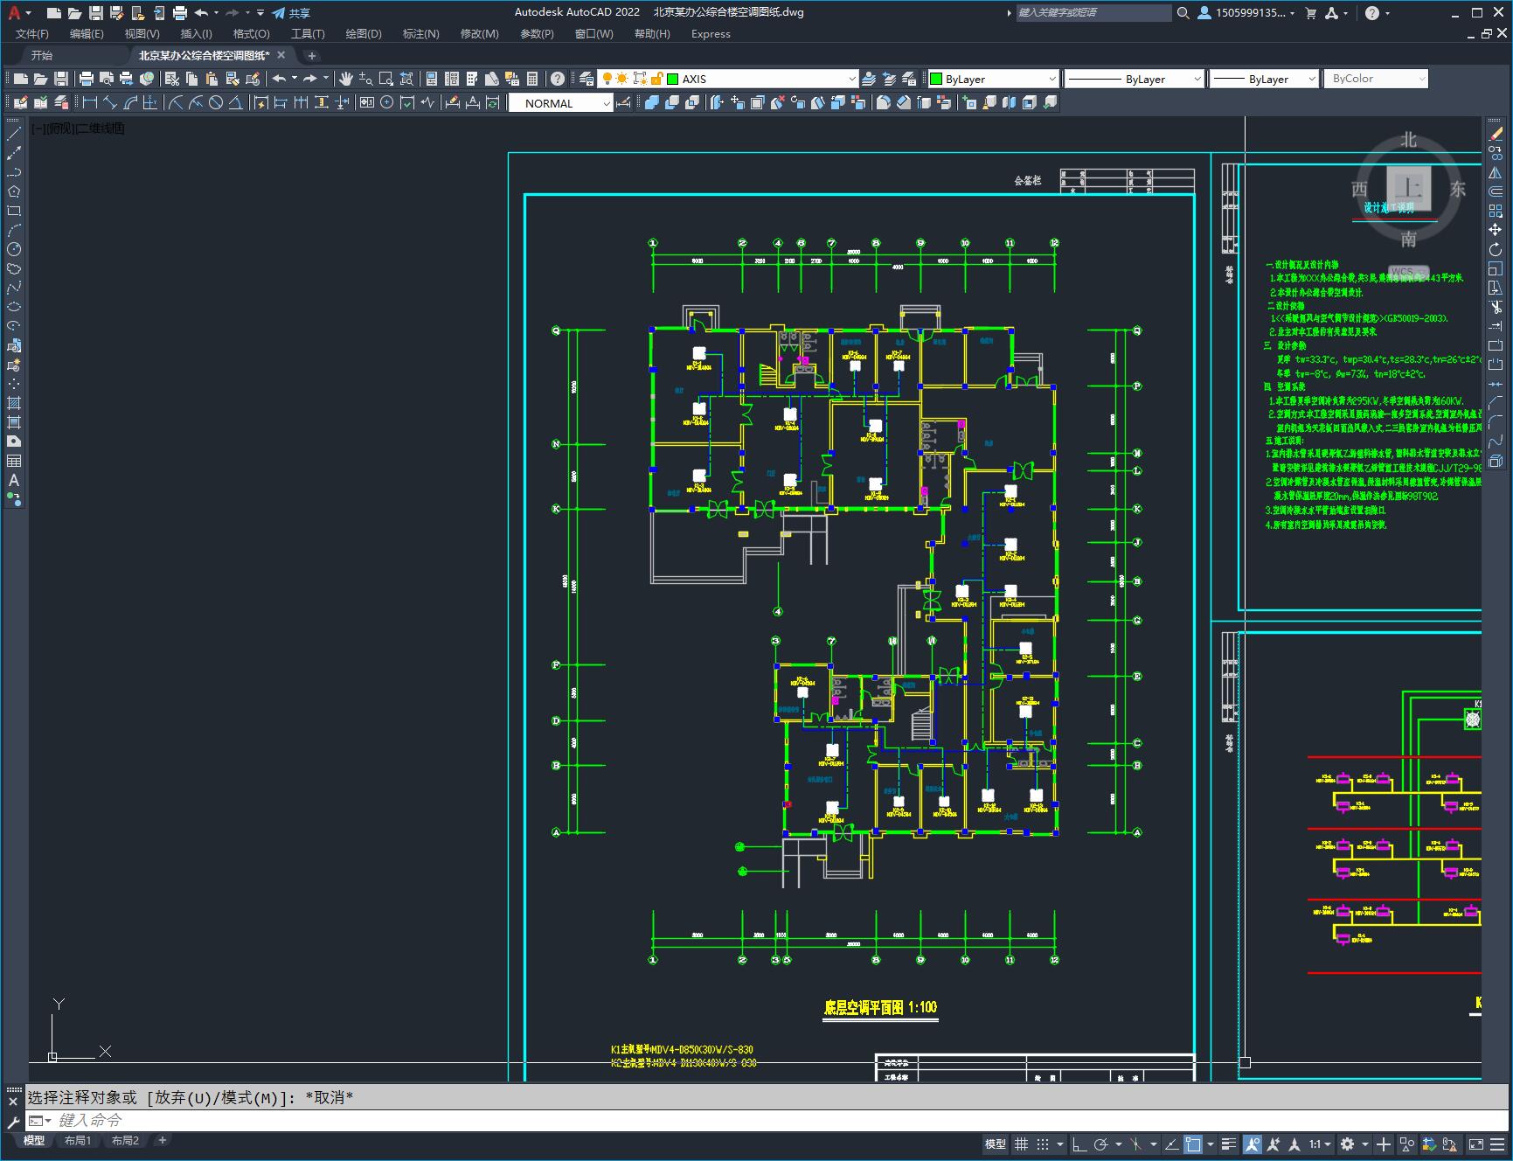Add a new drawing tab with plus
The width and height of the screenshot is (1513, 1161).
point(312,55)
